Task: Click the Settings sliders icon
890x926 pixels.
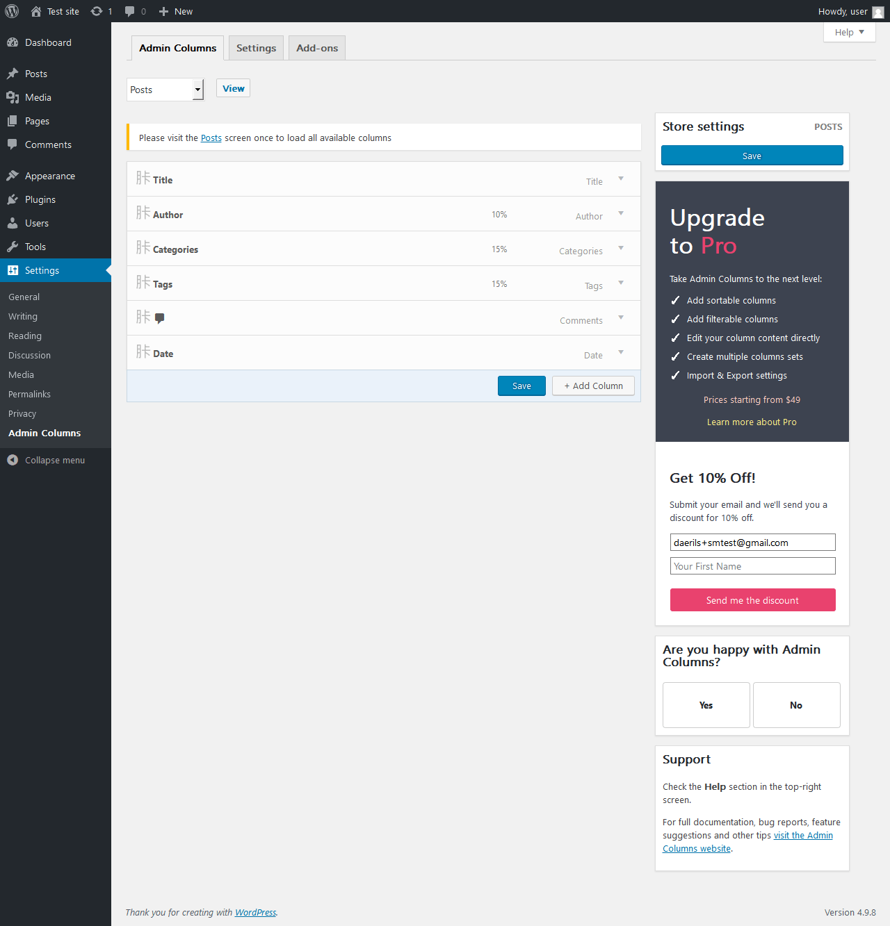Action: pos(13,270)
